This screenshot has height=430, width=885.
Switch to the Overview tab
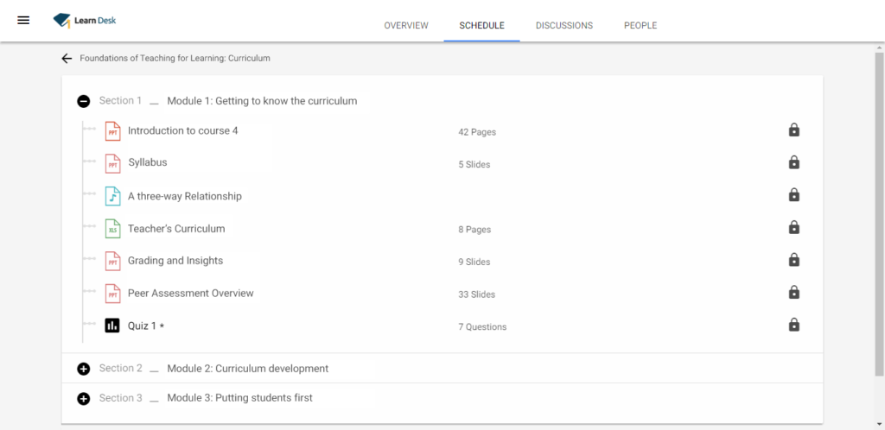coord(406,26)
